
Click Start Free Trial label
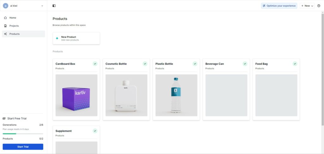tap(17, 119)
